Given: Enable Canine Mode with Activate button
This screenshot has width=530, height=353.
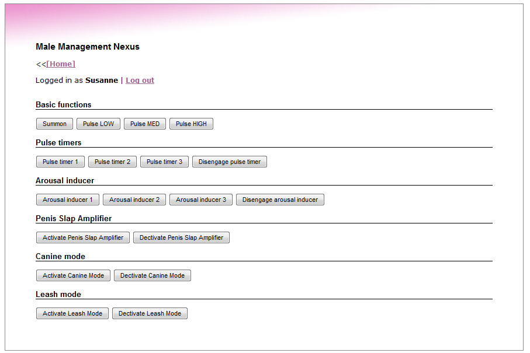Looking at the screenshot, I should point(73,275).
